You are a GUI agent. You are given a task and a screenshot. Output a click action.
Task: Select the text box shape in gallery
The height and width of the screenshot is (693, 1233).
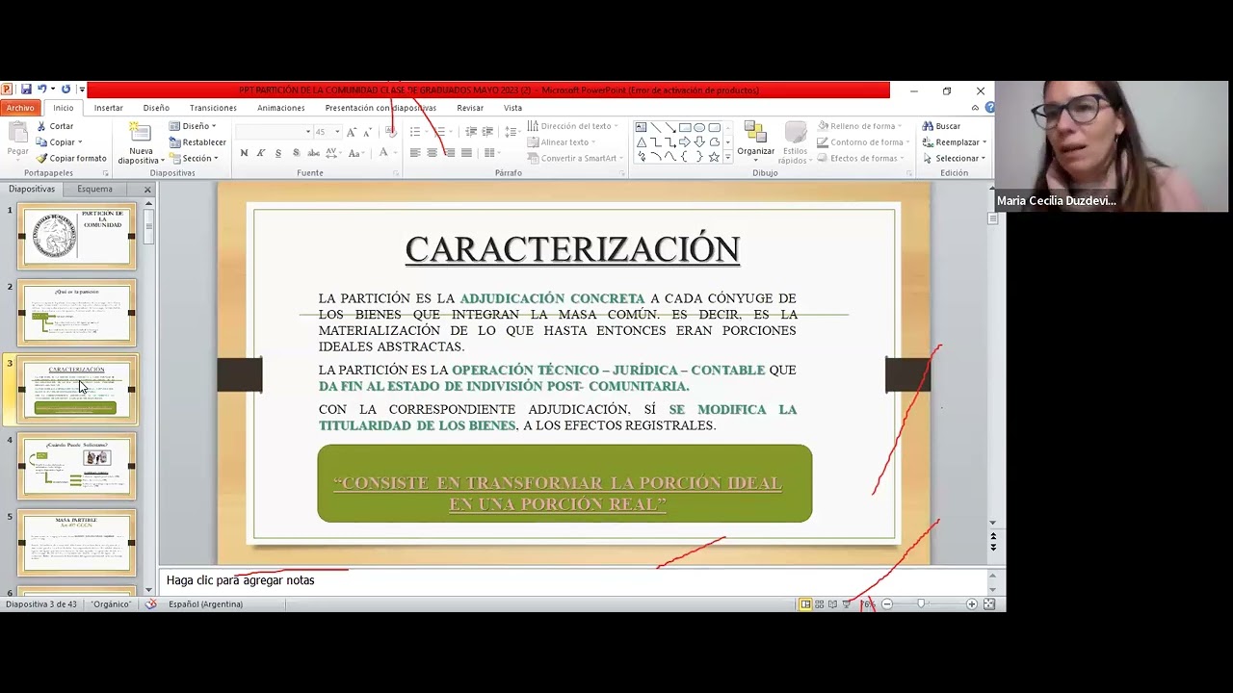[641, 127]
